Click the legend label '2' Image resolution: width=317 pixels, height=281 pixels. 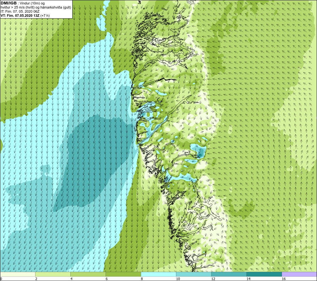tap(36, 279)
